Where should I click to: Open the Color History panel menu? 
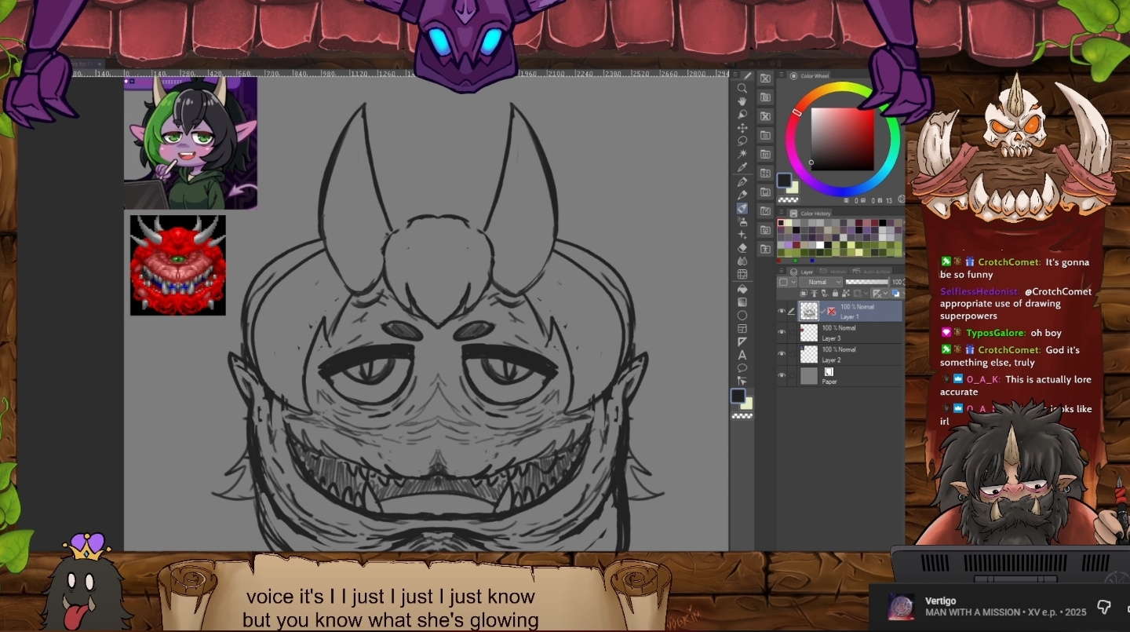click(x=782, y=214)
